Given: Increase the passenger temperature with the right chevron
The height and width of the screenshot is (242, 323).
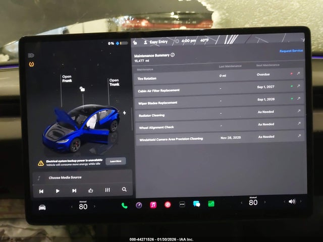Looking at the screenshot, I should 264,202.
